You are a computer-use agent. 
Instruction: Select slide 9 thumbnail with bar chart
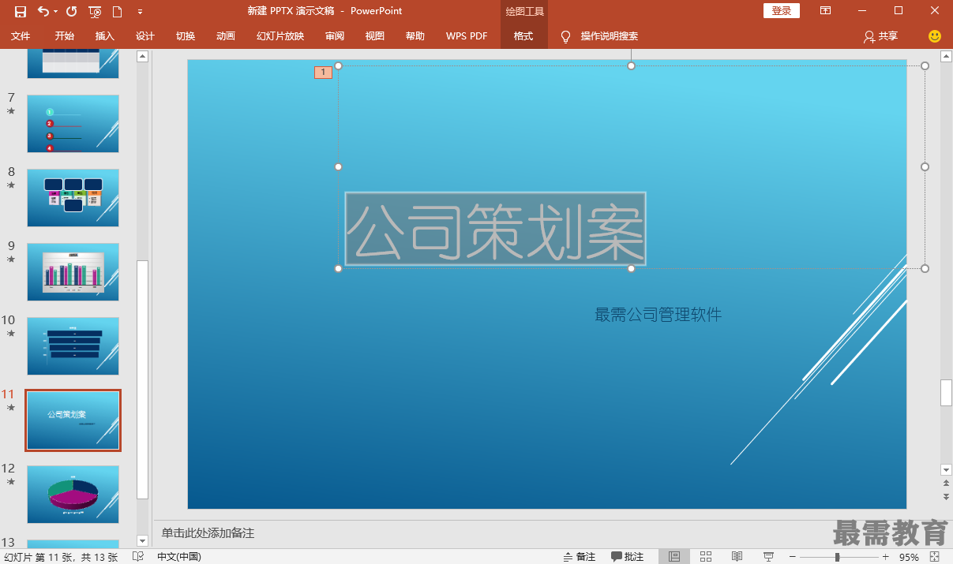pos(73,272)
